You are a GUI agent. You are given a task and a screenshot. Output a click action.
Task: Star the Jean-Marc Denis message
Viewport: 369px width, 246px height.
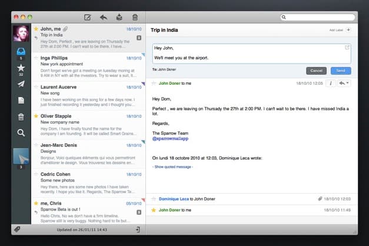coord(36,145)
